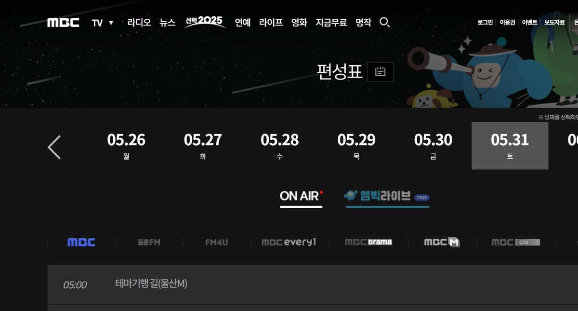Click the 05:00 time slot
The image size is (578, 311).
pyautogui.click(x=75, y=285)
